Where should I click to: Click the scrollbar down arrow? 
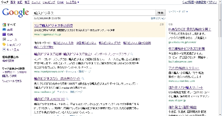pyautogui.click(x=220, y=115)
